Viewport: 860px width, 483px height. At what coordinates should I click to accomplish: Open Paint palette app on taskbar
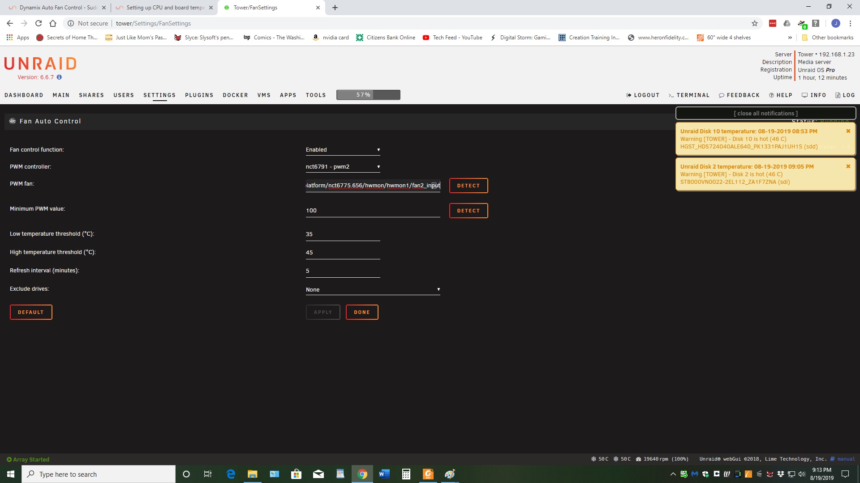(450, 474)
